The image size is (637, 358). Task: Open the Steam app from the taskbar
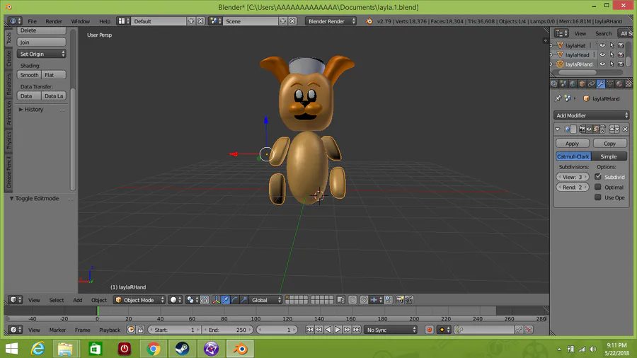pos(182,349)
